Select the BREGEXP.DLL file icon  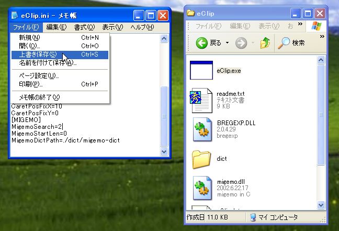pyautogui.click(x=202, y=129)
